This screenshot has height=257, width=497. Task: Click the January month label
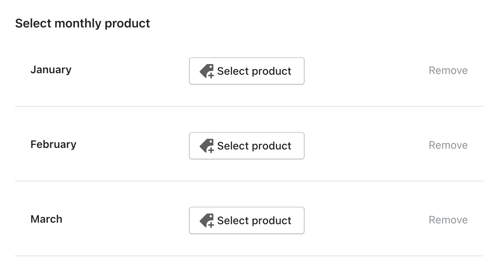point(51,70)
